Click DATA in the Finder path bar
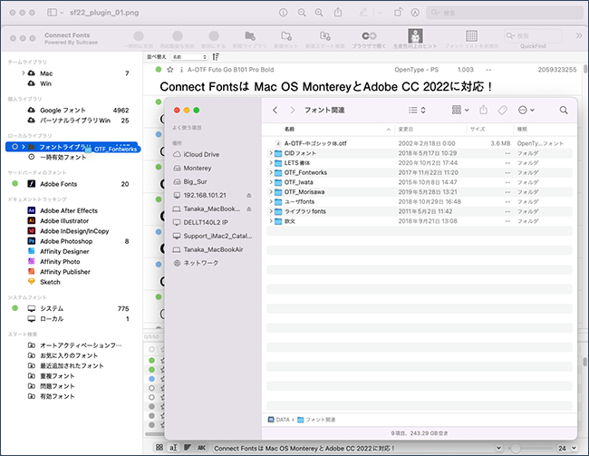589x456 pixels. coord(279,420)
